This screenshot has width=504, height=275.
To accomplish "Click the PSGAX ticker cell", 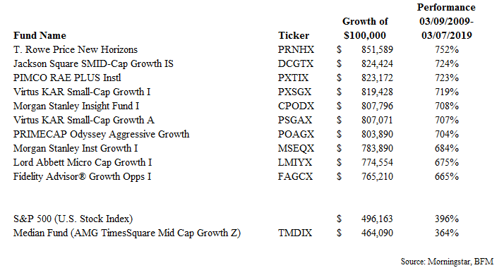I will (295, 120).
